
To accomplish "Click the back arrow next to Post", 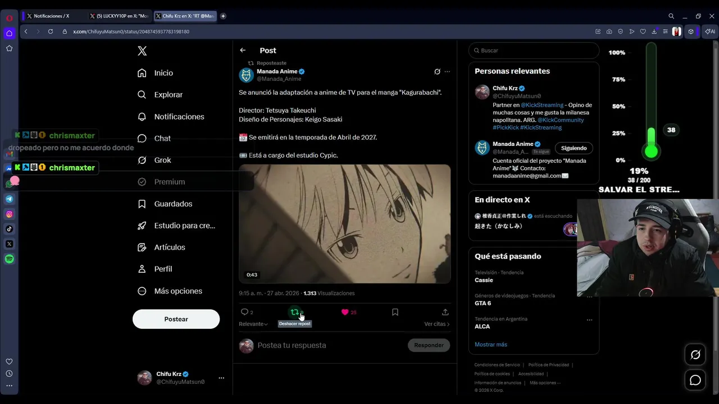I will (243, 50).
